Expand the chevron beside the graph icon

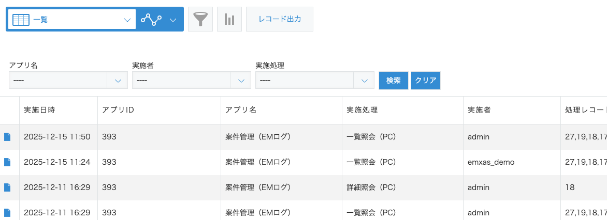173,20
